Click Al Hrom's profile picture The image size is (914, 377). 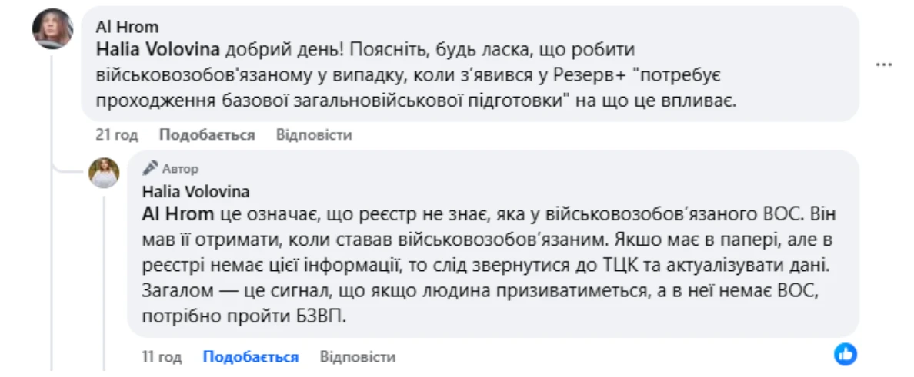(52, 28)
